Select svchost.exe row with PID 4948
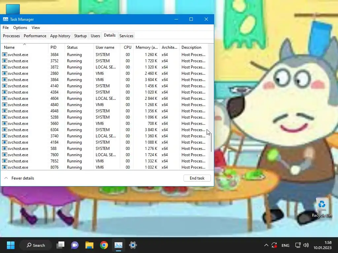This screenshot has width=338, height=253. [x=104, y=111]
